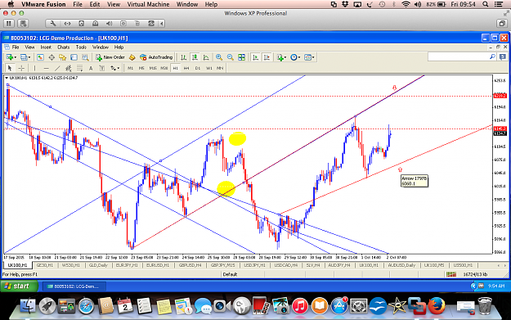Viewport: 511px width, 320px height.
Task: Select the Fibonacci retracement tool
Action: [79, 68]
